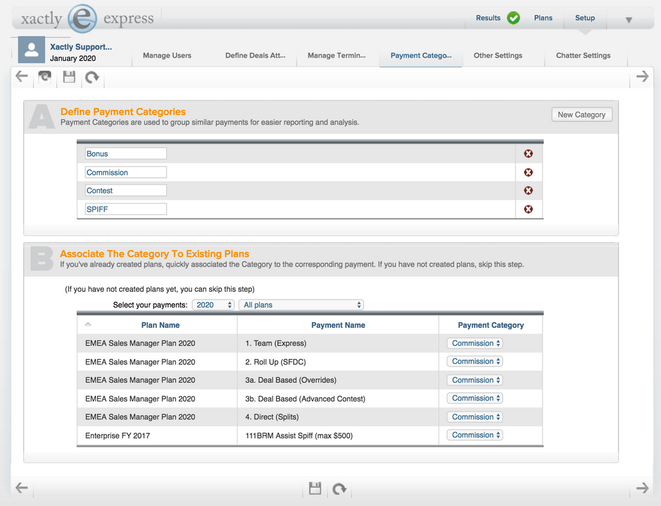
Task: Delete the SPIFF category
Action: pyautogui.click(x=528, y=210)
